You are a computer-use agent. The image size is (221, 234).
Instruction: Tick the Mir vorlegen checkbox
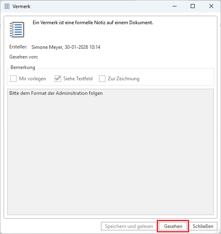point(13,79)
